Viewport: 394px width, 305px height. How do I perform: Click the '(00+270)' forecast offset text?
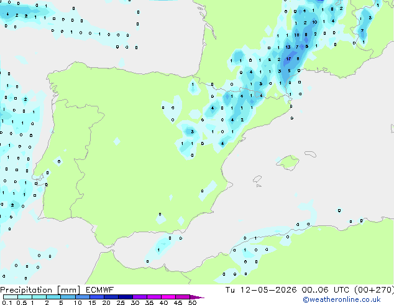tap(374, 290)
